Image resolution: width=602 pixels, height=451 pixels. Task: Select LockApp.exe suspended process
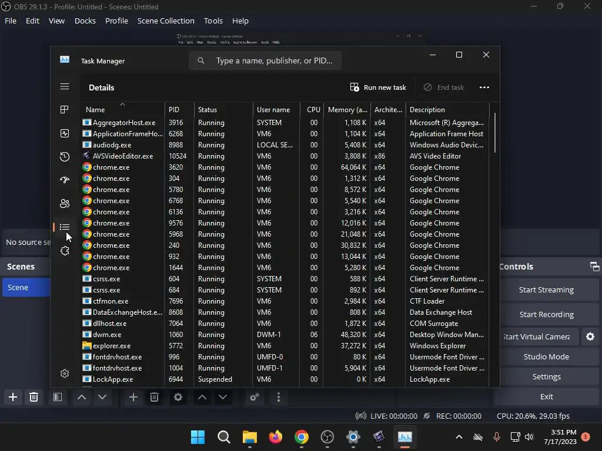point(285,379)
